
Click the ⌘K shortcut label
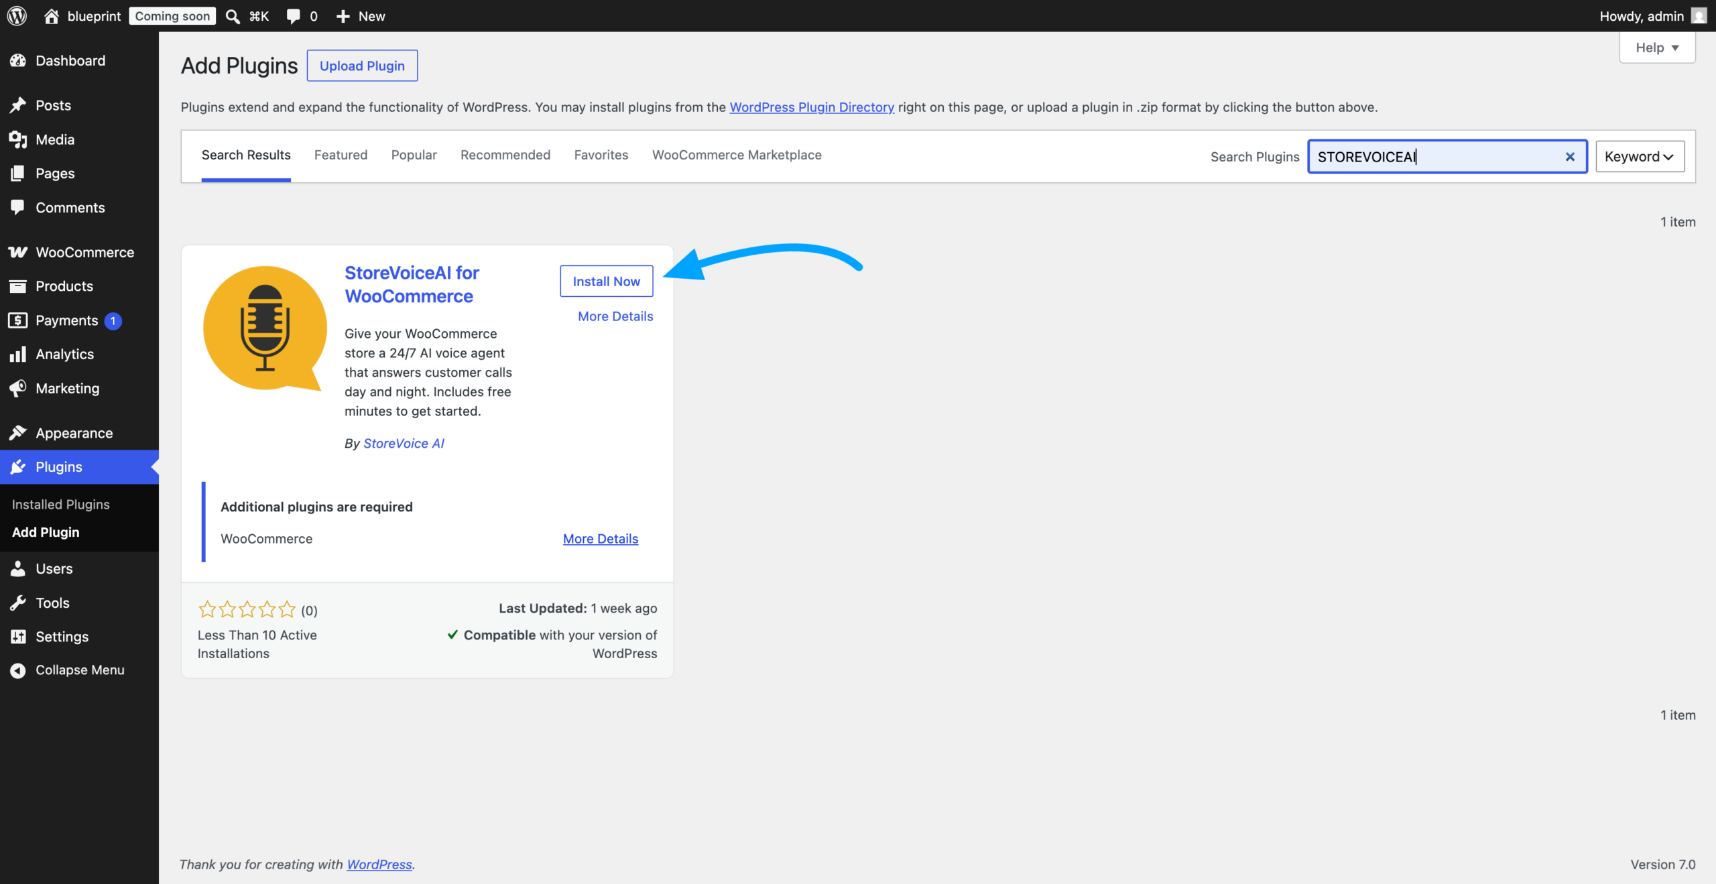point(259,16)
